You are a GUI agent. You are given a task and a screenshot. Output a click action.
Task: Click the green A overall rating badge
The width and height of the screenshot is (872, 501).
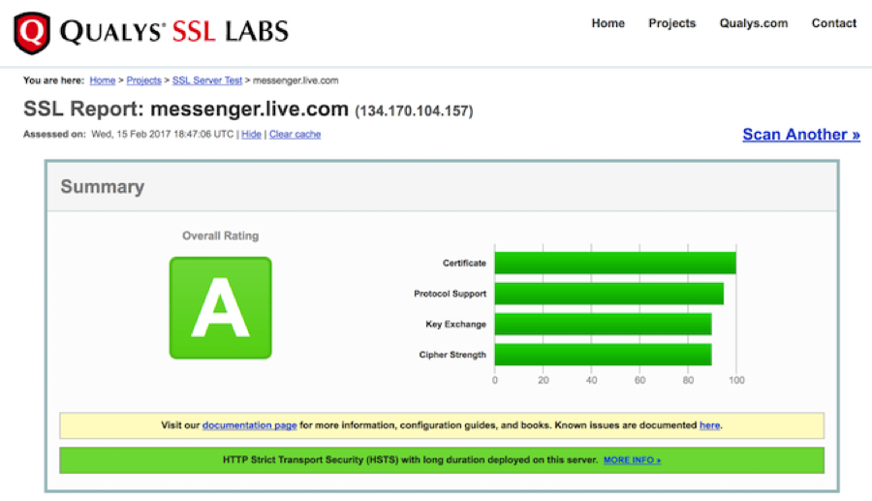(221, 308)
